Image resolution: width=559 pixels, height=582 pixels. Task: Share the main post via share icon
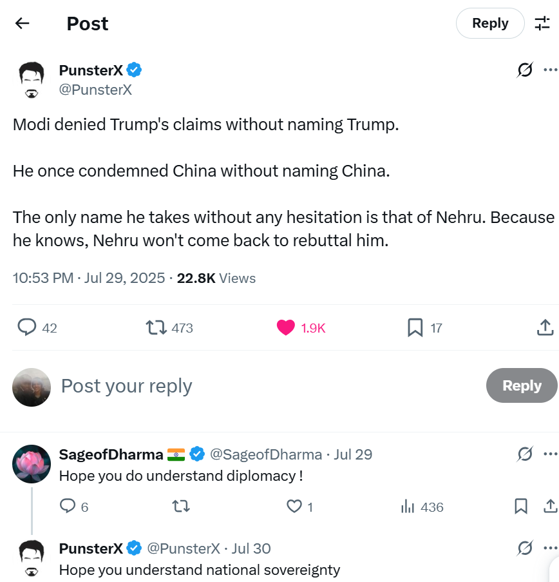point(545,327)
